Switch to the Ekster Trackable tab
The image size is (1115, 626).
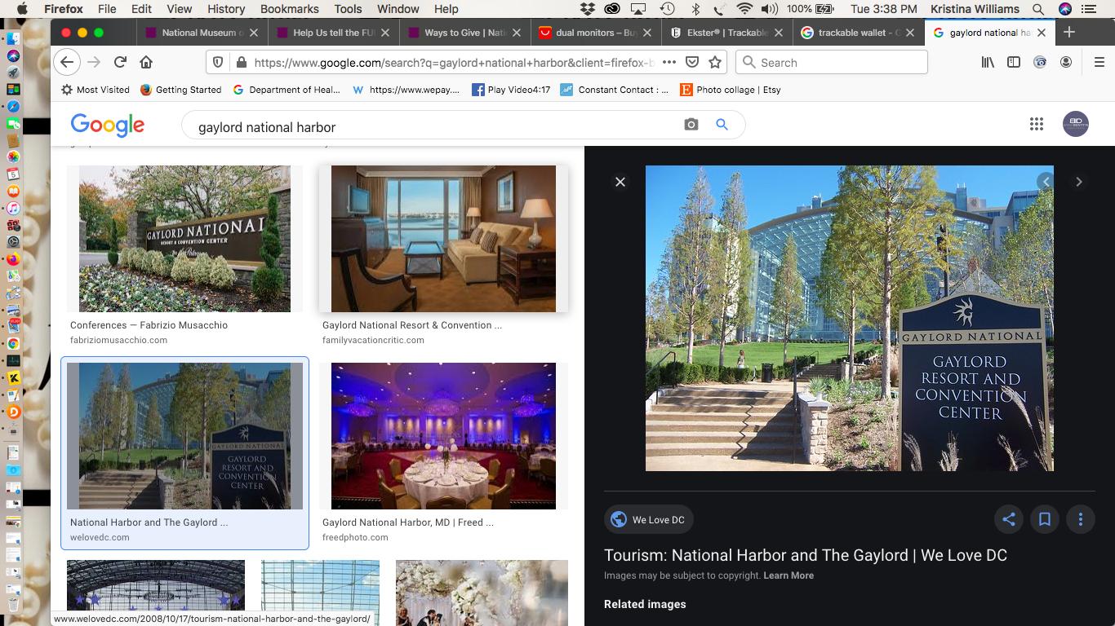coord(726,33)
